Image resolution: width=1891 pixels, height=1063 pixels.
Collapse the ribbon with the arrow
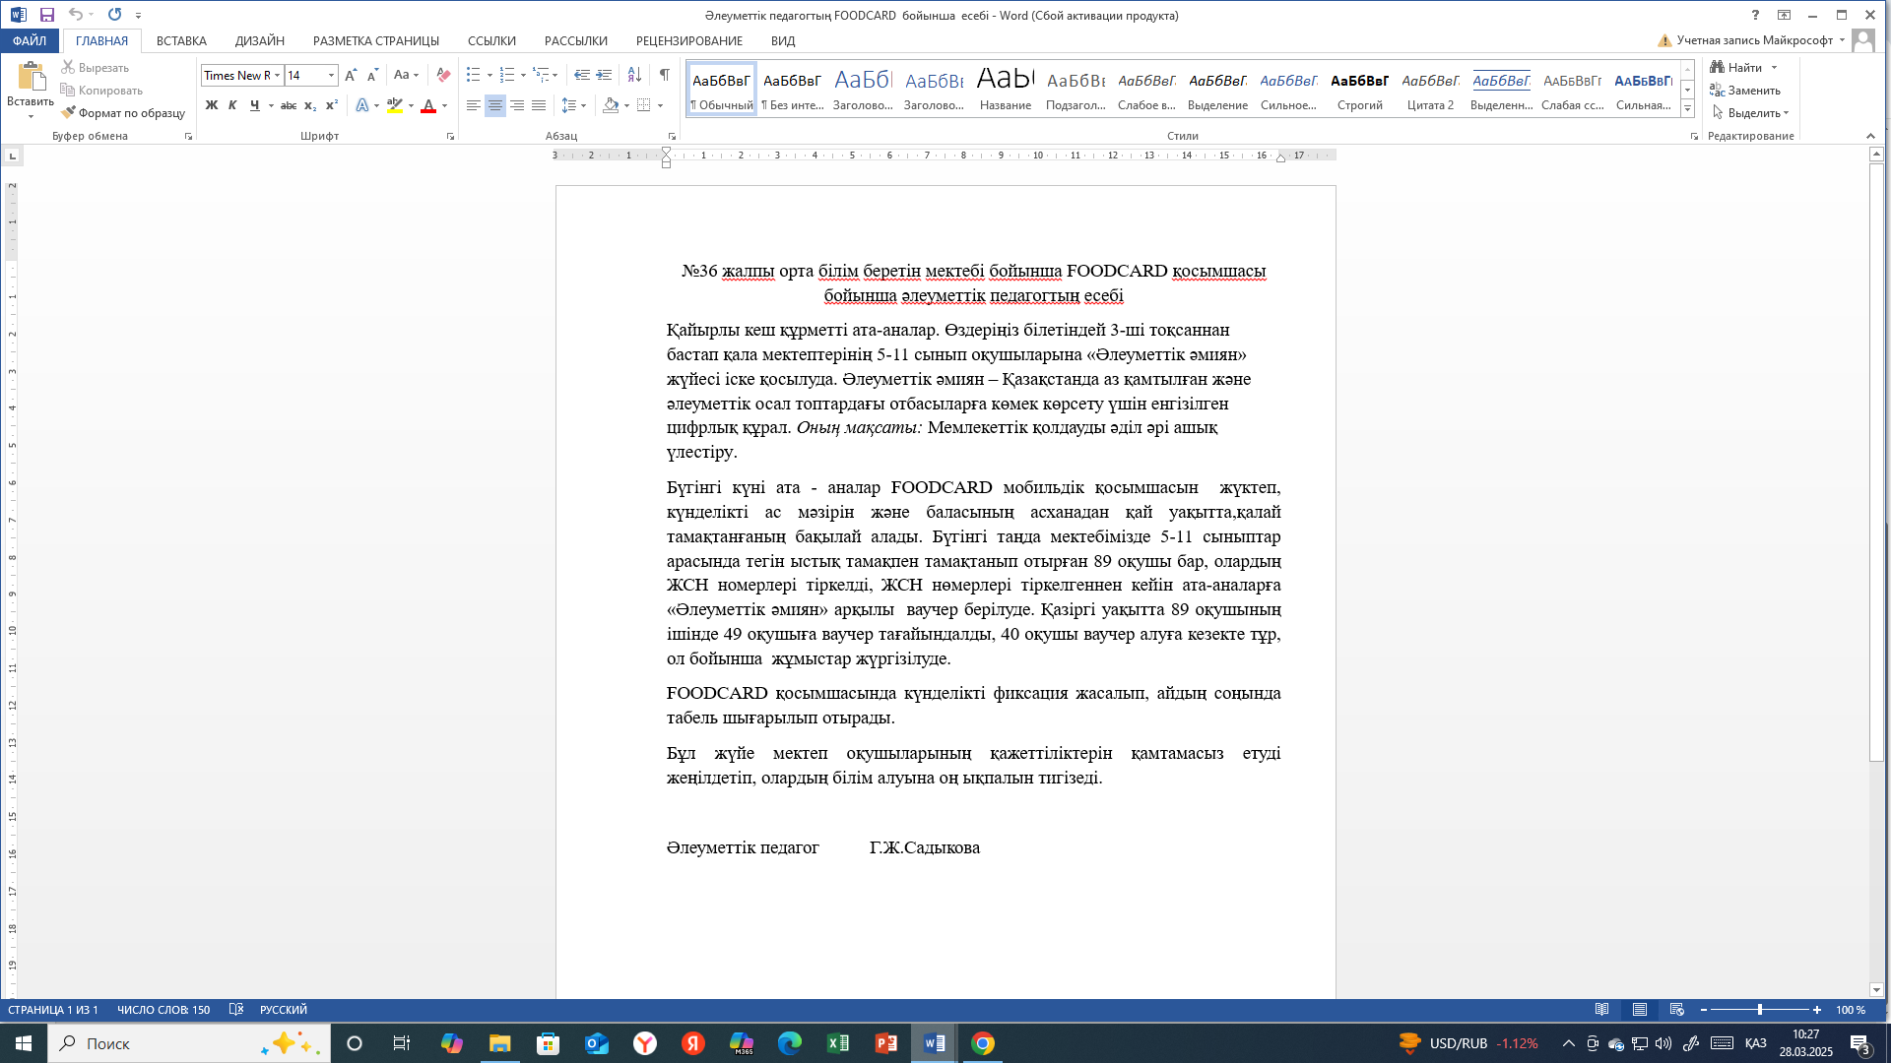pyautogui.click(x=1870, y=136)
